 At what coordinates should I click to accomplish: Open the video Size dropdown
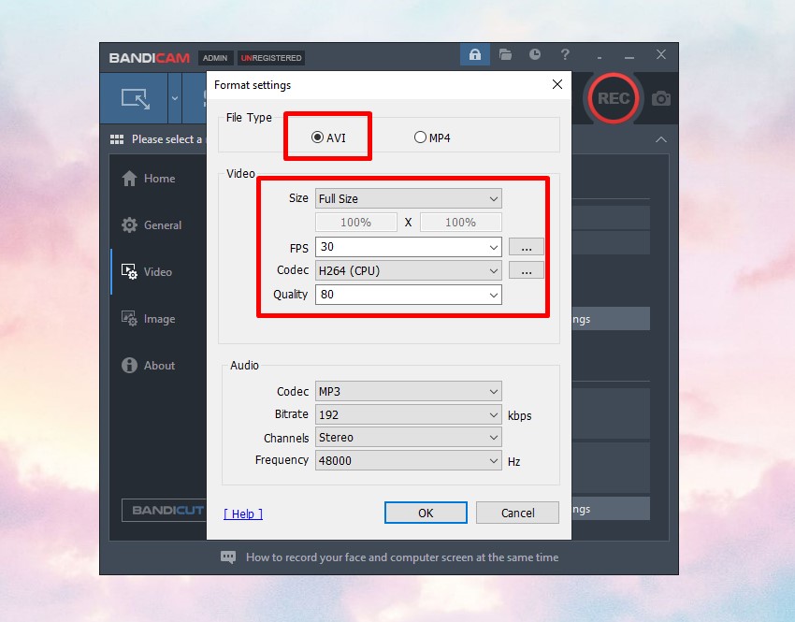coord(408,198)
